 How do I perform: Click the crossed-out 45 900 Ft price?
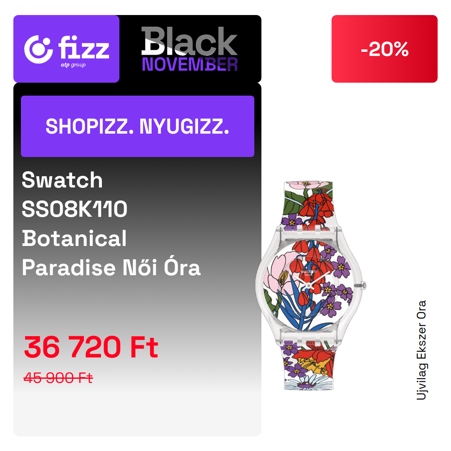tap(58, 378)
